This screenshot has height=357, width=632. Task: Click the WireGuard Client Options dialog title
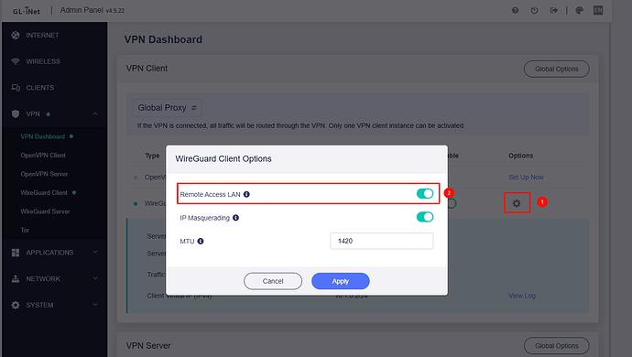pos(223,158)
